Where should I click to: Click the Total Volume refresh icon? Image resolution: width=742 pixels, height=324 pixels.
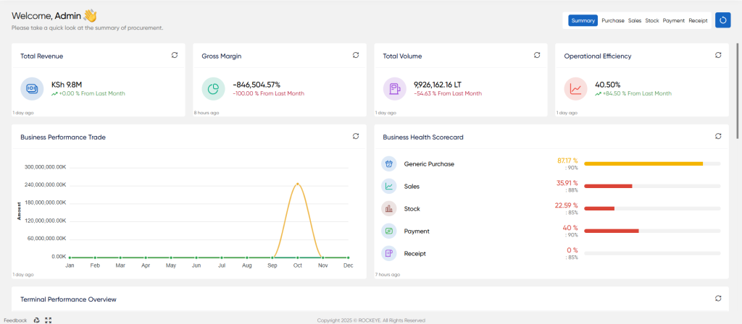[537, 55]
